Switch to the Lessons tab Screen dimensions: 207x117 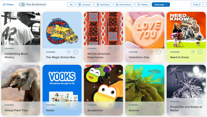tap(84, 5)
